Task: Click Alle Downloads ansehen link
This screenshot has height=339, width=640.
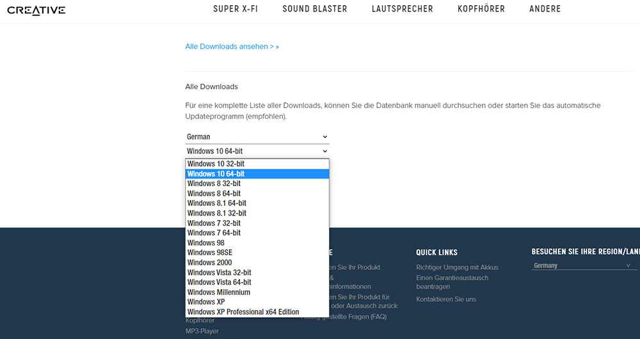Action: [x=232, y=47]
